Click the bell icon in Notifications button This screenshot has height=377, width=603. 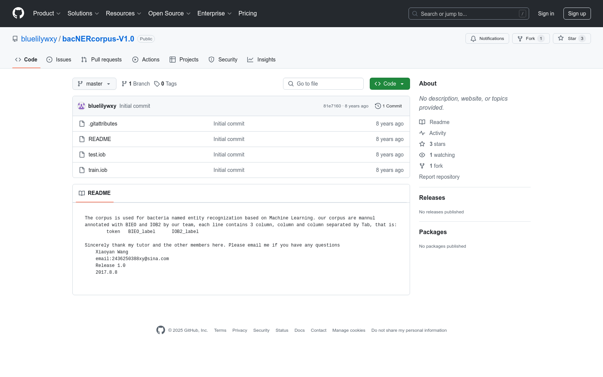point(473,38)
